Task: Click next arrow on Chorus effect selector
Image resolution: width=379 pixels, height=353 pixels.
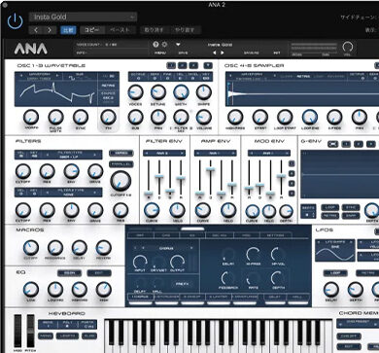Action: click(x=191, y=248)
